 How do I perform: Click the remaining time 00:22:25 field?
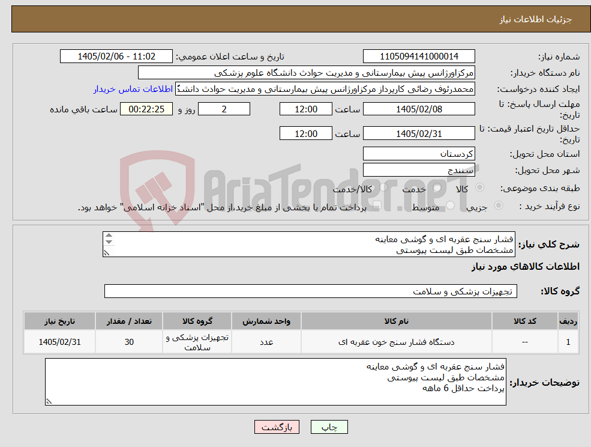pyautogui.click(x=146, y=109)
